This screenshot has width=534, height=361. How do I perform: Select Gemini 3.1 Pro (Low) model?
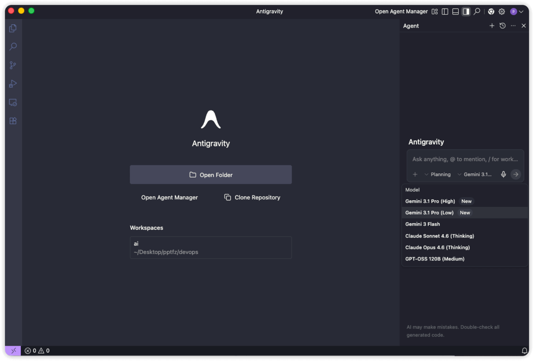[x=465, y=213]
